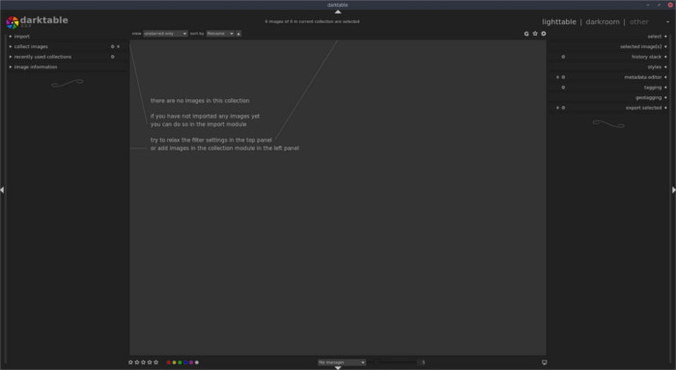Toggle grouping with the G icon
676x370 pixels.
click(x=526, y=34)
